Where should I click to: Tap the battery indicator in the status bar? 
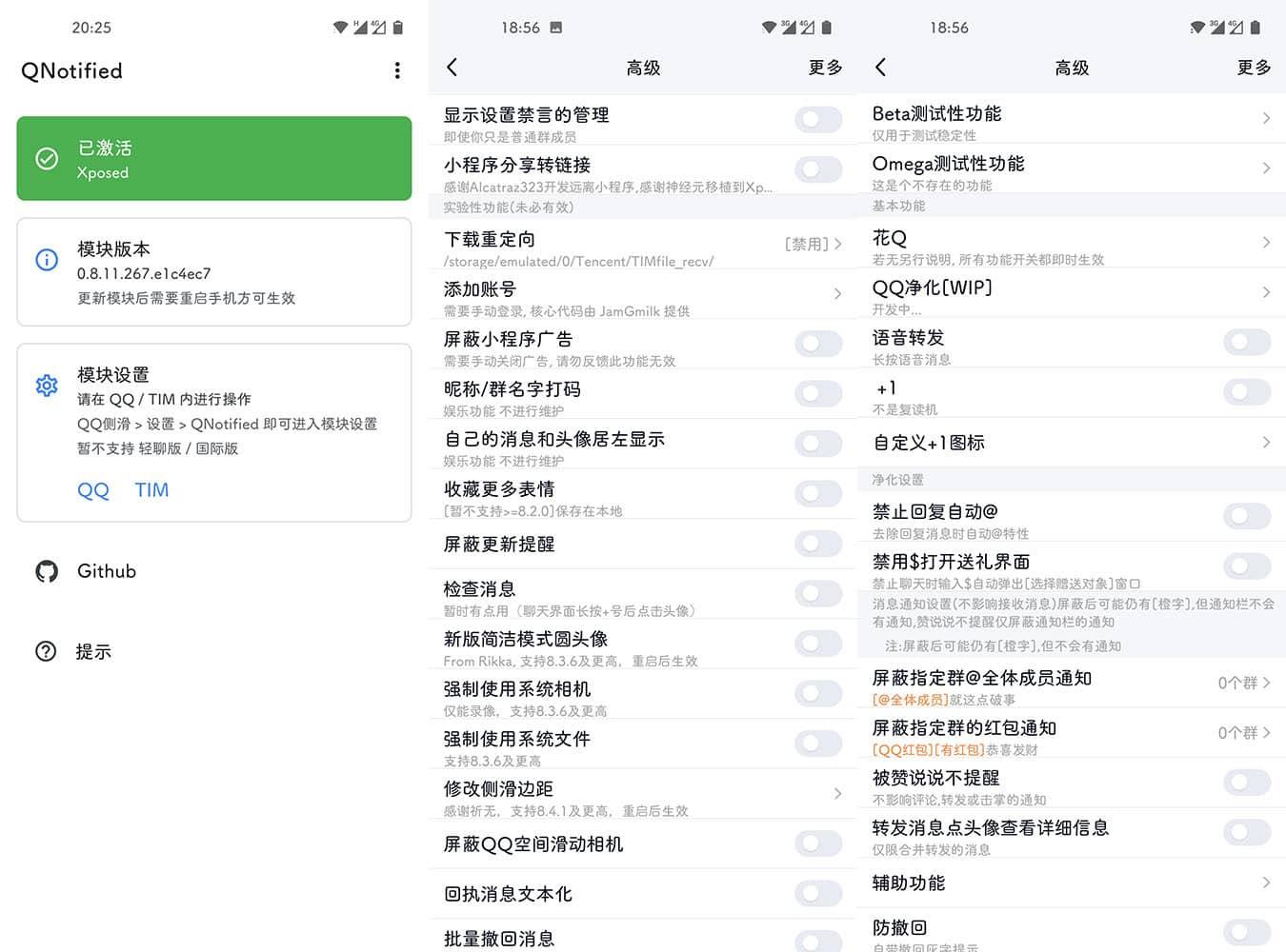click(396, 27)
